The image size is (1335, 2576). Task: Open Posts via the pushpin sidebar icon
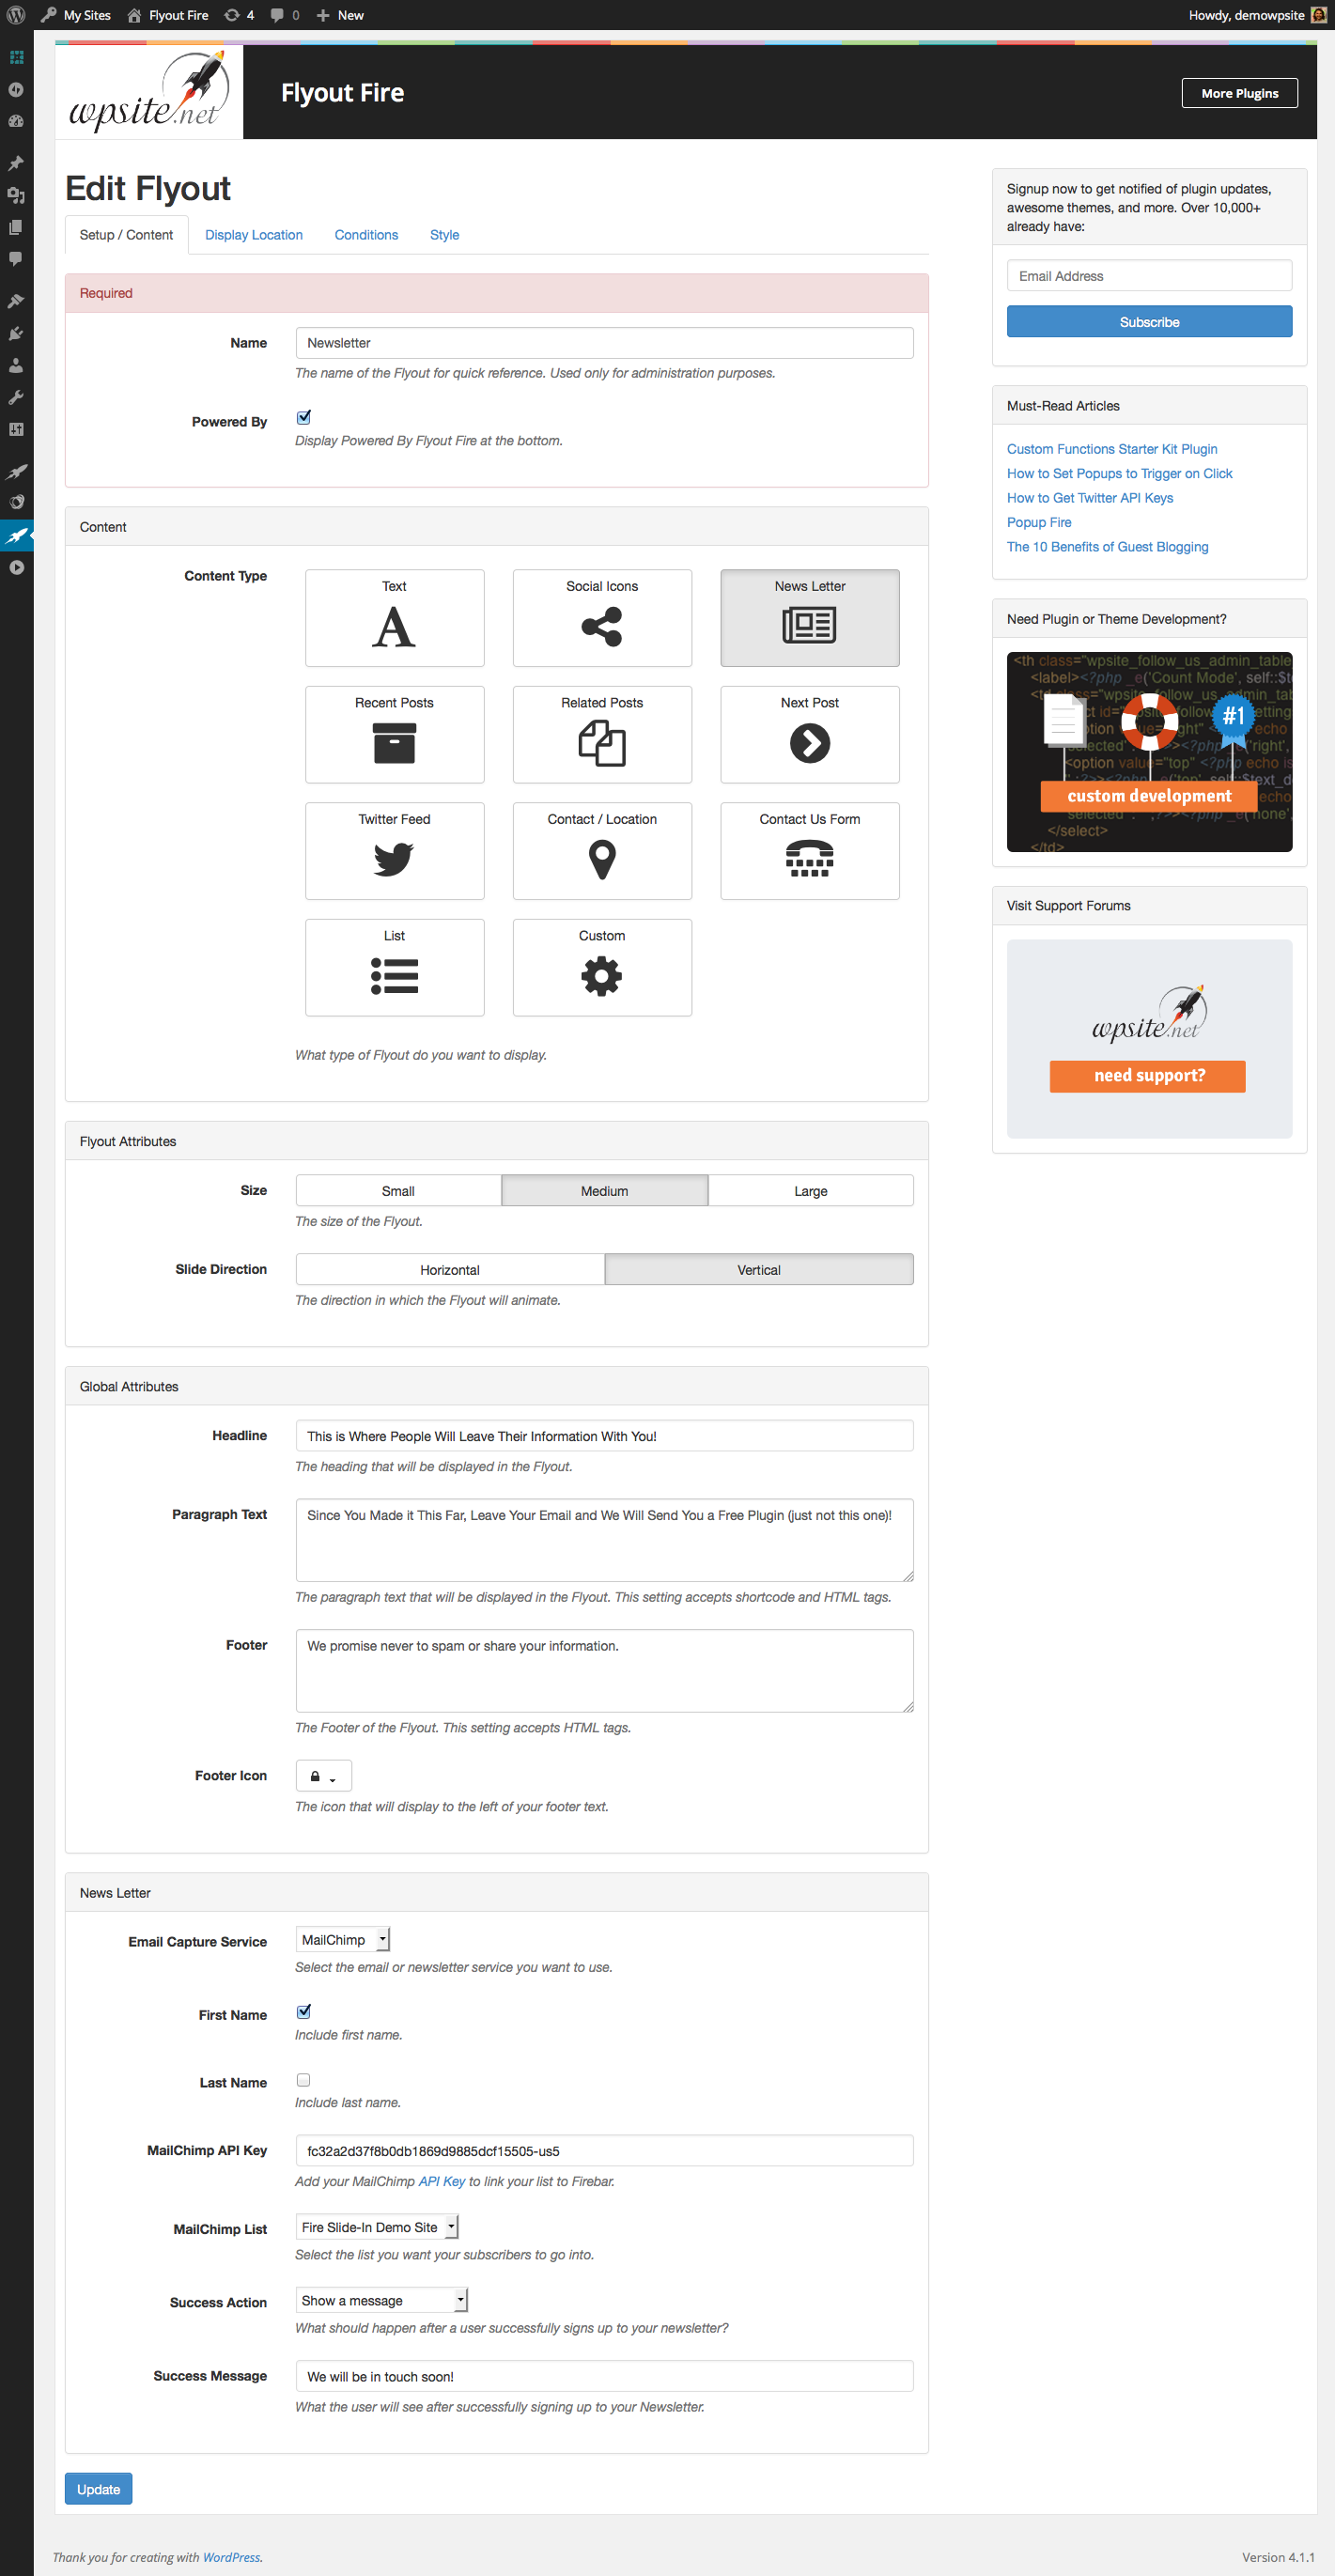pyautogui.click(x=16, y=163)
